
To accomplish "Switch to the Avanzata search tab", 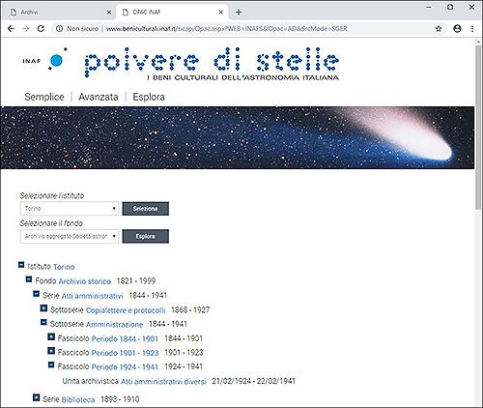I will 99,97.
